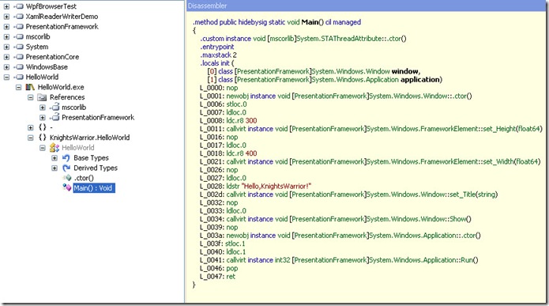Collapse the HelloWorld assembly node
The image size is (549, 306).
tap(6, 77)
